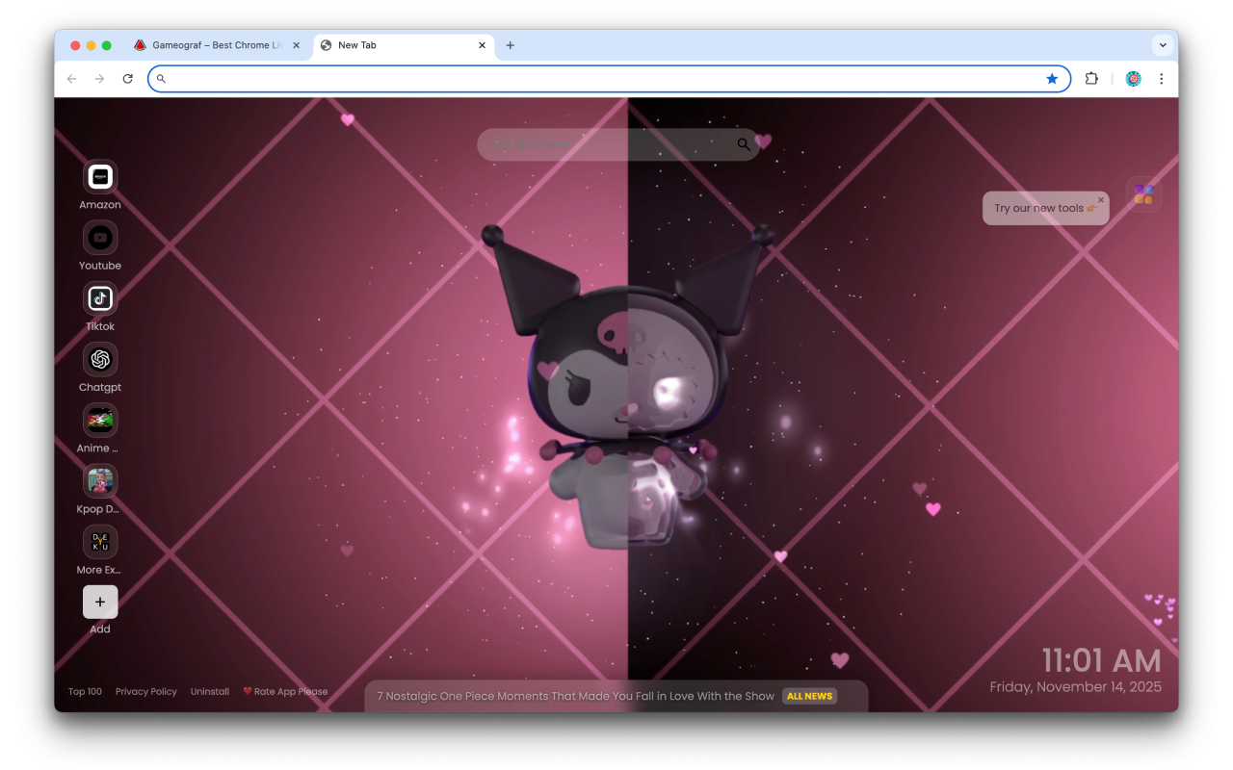Open the colorful tools grid icon

1143,194
